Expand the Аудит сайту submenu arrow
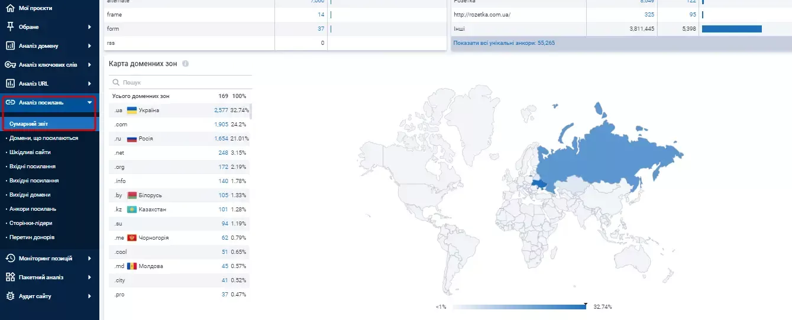Image resolution: width=792 pixels, height=320 pixels. coord(89,296)
